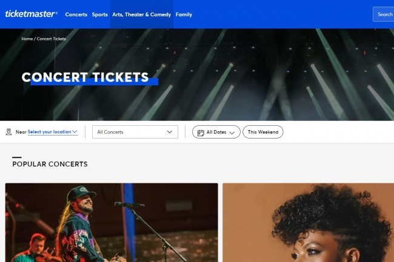The image size is (394, 262).
Task: Click the ticketmaster logo
Action: (31, 14)
